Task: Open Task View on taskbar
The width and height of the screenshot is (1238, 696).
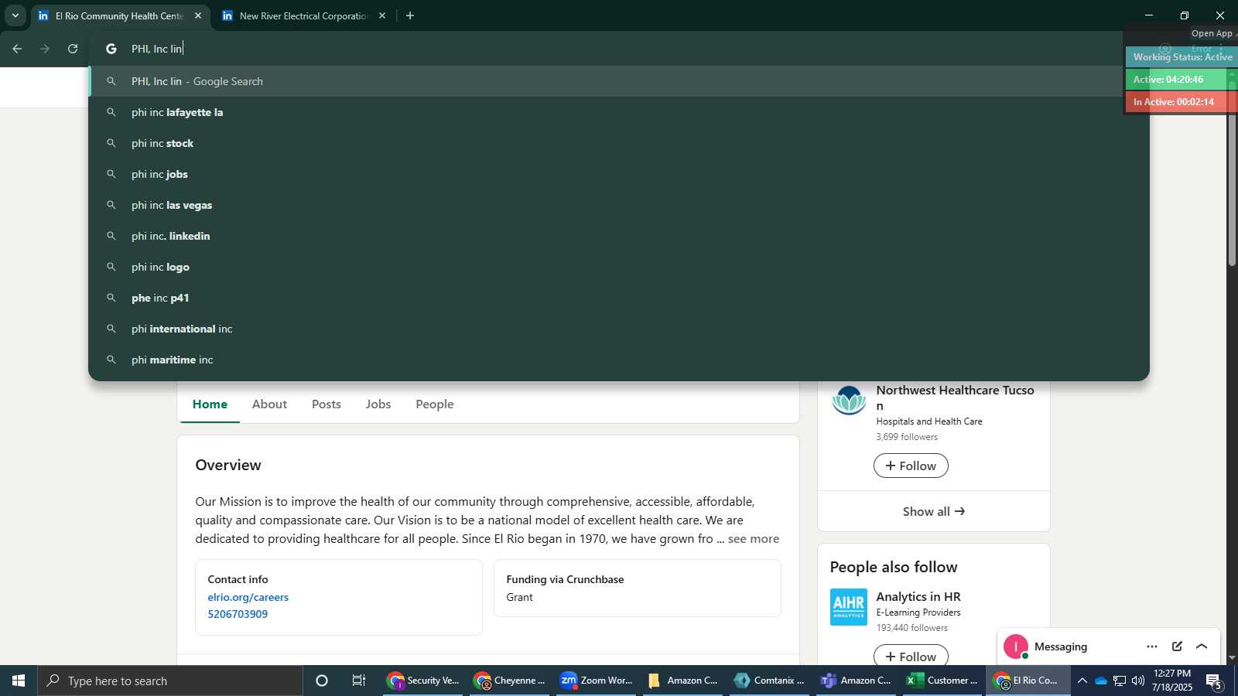Action: [x=359, y=681]
